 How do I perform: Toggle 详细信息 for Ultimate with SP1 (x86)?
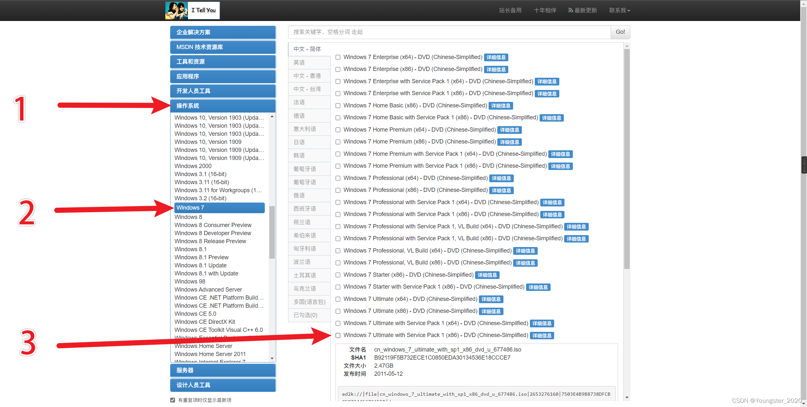tap(542, 336)
